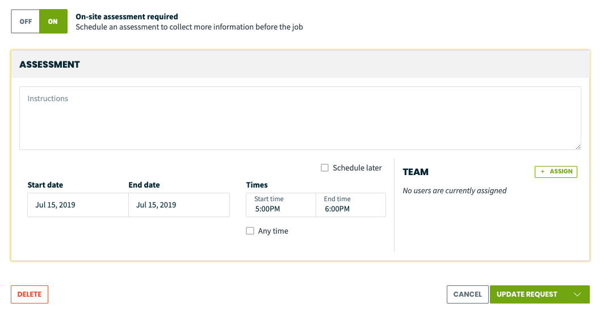Viewport: 604px width, 324px height.
Task: Select the ON side of the assessment toggle
Action: pos(53,22)
